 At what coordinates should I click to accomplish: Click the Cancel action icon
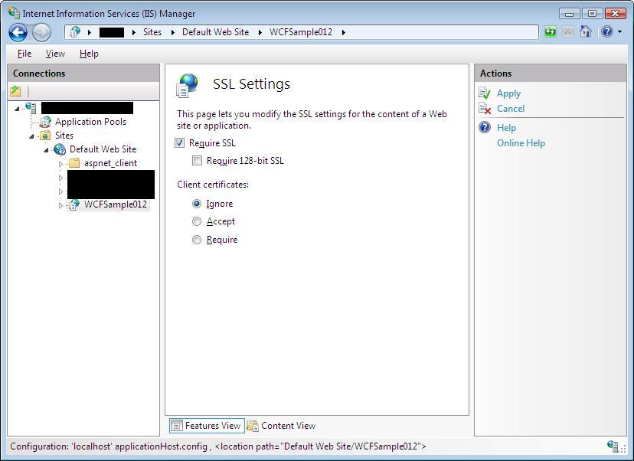point(485,109)
